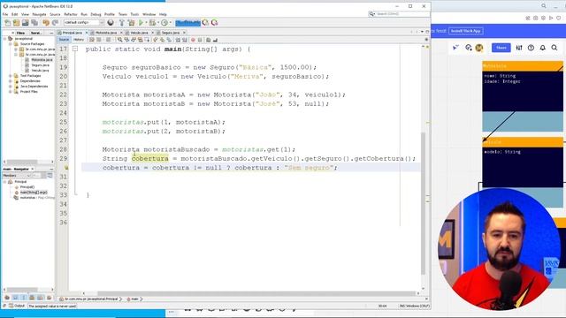Expand the Test Packages node
Viewport: 566px width, 318px height.
[x=11, y=76]
